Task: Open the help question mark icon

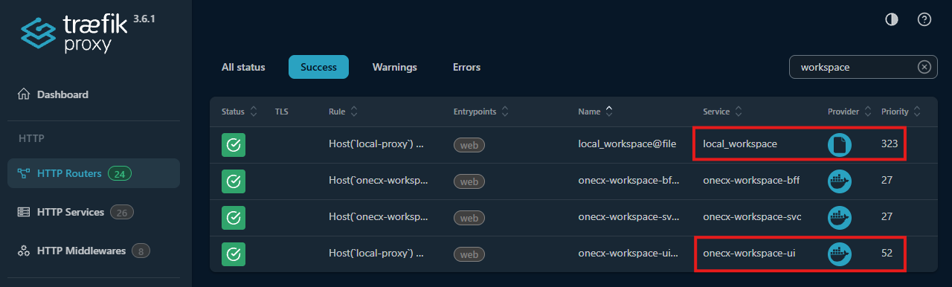Action: [x=924, y=19]
